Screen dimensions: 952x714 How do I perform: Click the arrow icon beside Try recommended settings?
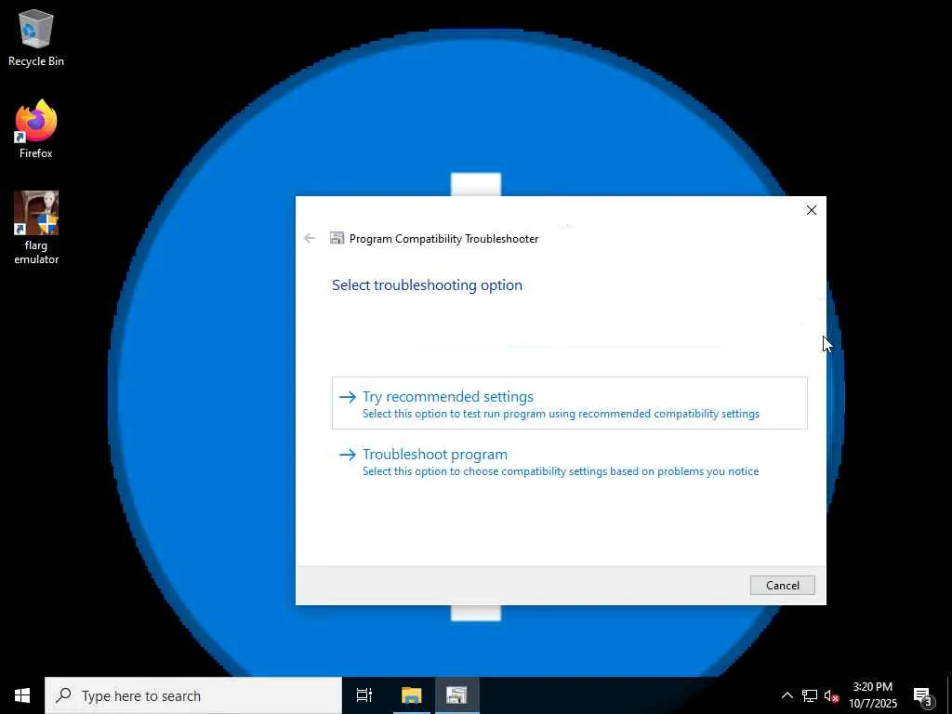(x=348, y=397)
